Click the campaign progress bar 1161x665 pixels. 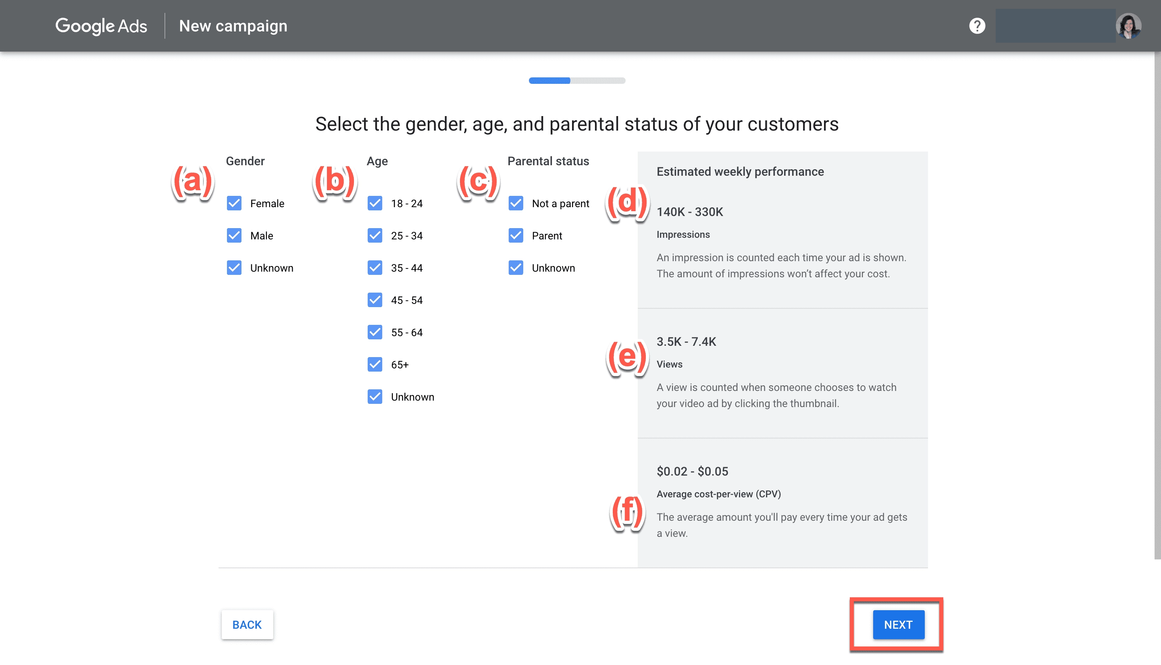[577, 81]
